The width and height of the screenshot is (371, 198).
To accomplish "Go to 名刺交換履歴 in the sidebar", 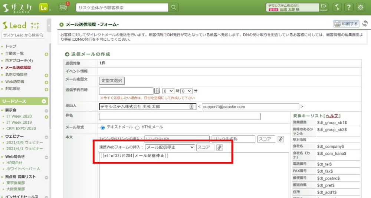I will coord(17,75).
